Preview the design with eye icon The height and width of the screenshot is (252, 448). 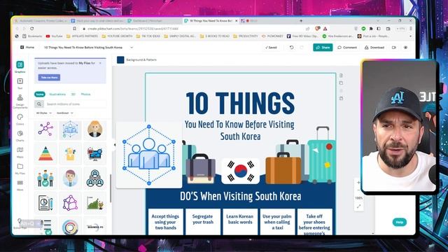coord(405,48)
